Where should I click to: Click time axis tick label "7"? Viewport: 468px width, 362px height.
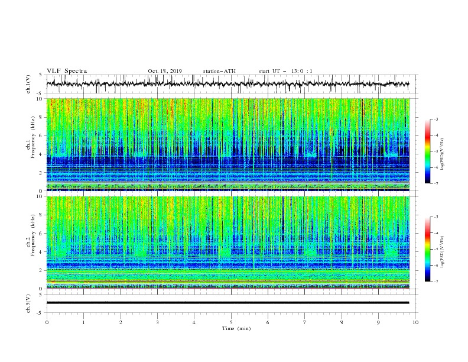pos(305,322)
